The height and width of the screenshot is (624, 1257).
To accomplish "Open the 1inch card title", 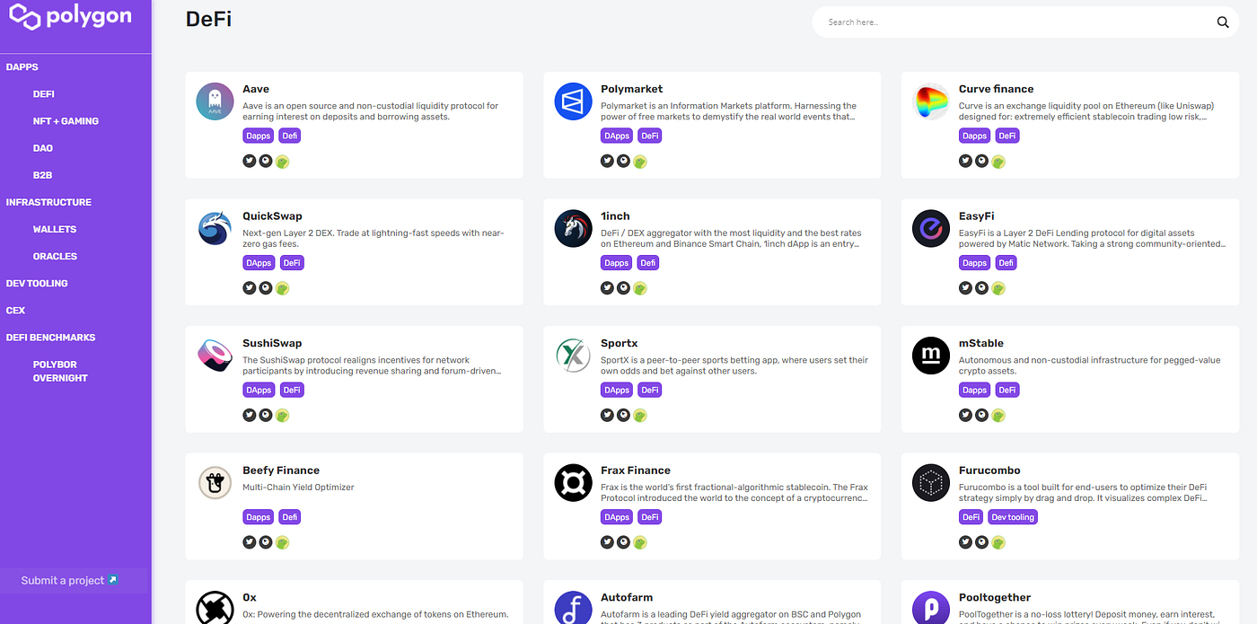I will click(615, 216).
